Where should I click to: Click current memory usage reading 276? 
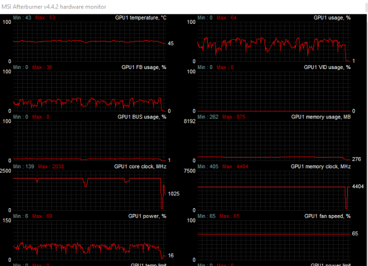(356, 159)
